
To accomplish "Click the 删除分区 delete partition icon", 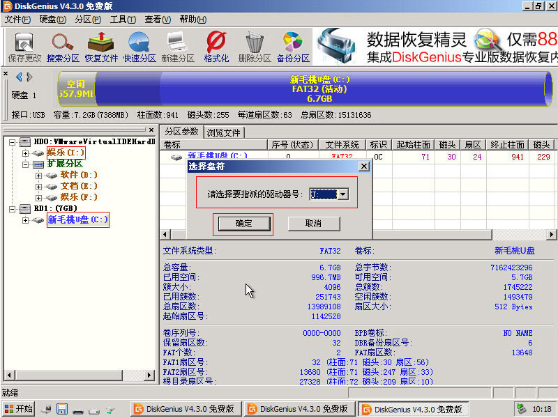I will point(255,47).
